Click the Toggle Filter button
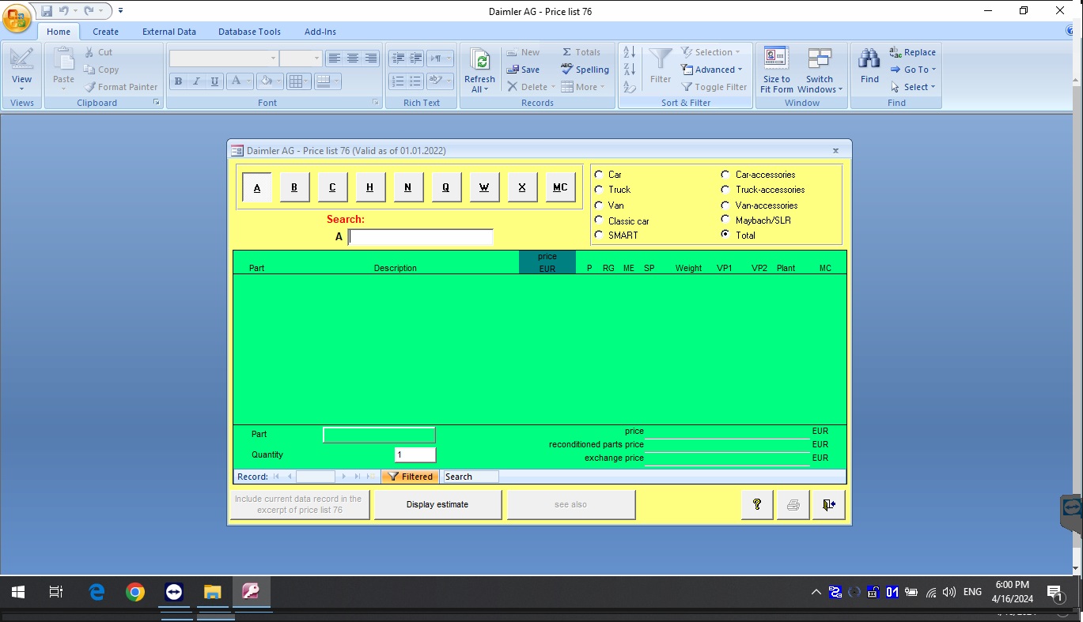This screenshot has height=622, width=1083. coord(714,87)
